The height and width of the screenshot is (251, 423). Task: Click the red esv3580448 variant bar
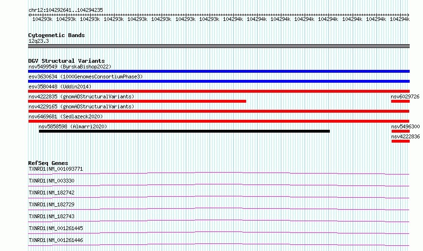[219, 91]
